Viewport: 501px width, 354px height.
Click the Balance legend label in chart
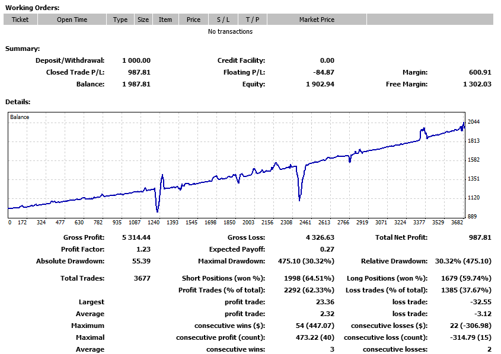click(20, 117)
